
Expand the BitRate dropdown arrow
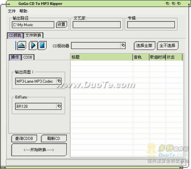coord(59,106)
